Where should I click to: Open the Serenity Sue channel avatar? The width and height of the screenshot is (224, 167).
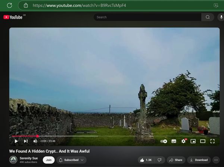point(13,160)
